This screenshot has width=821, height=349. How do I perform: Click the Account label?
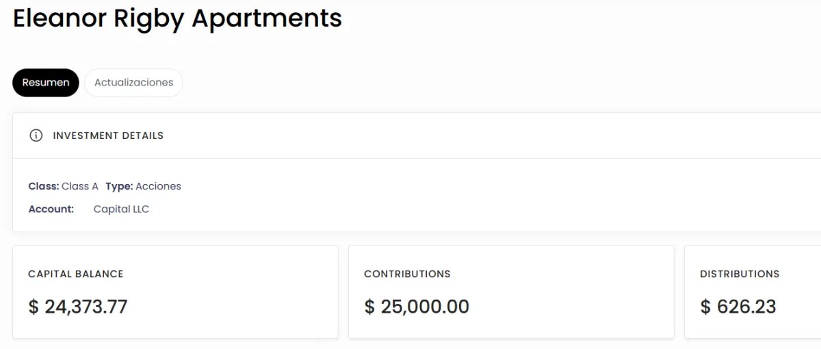tap(51, 209)
